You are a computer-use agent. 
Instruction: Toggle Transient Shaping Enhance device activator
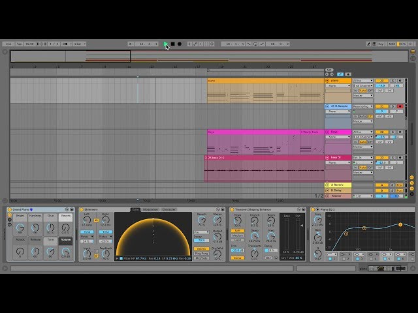click(x=232, y=209)
